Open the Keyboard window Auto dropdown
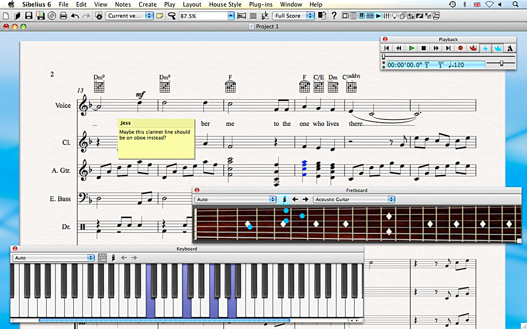 (54, 258)
